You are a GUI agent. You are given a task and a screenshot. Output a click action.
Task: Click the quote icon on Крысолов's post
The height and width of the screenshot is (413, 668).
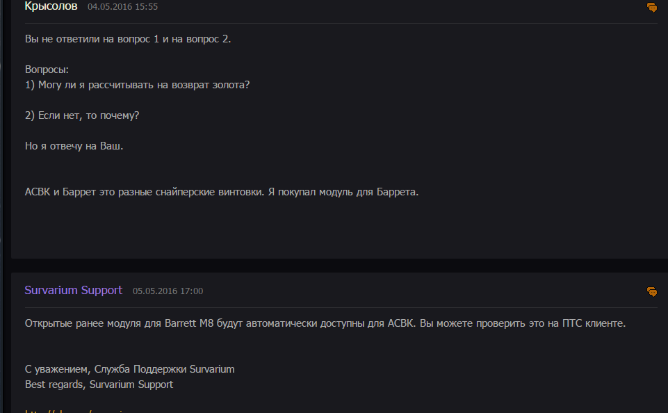(651, 8)
